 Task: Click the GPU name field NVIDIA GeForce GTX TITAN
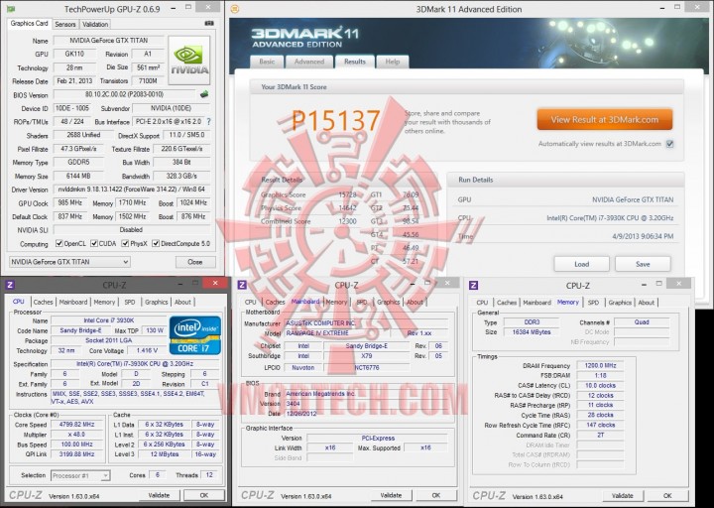pyautogui.click(x=109, y=41)
